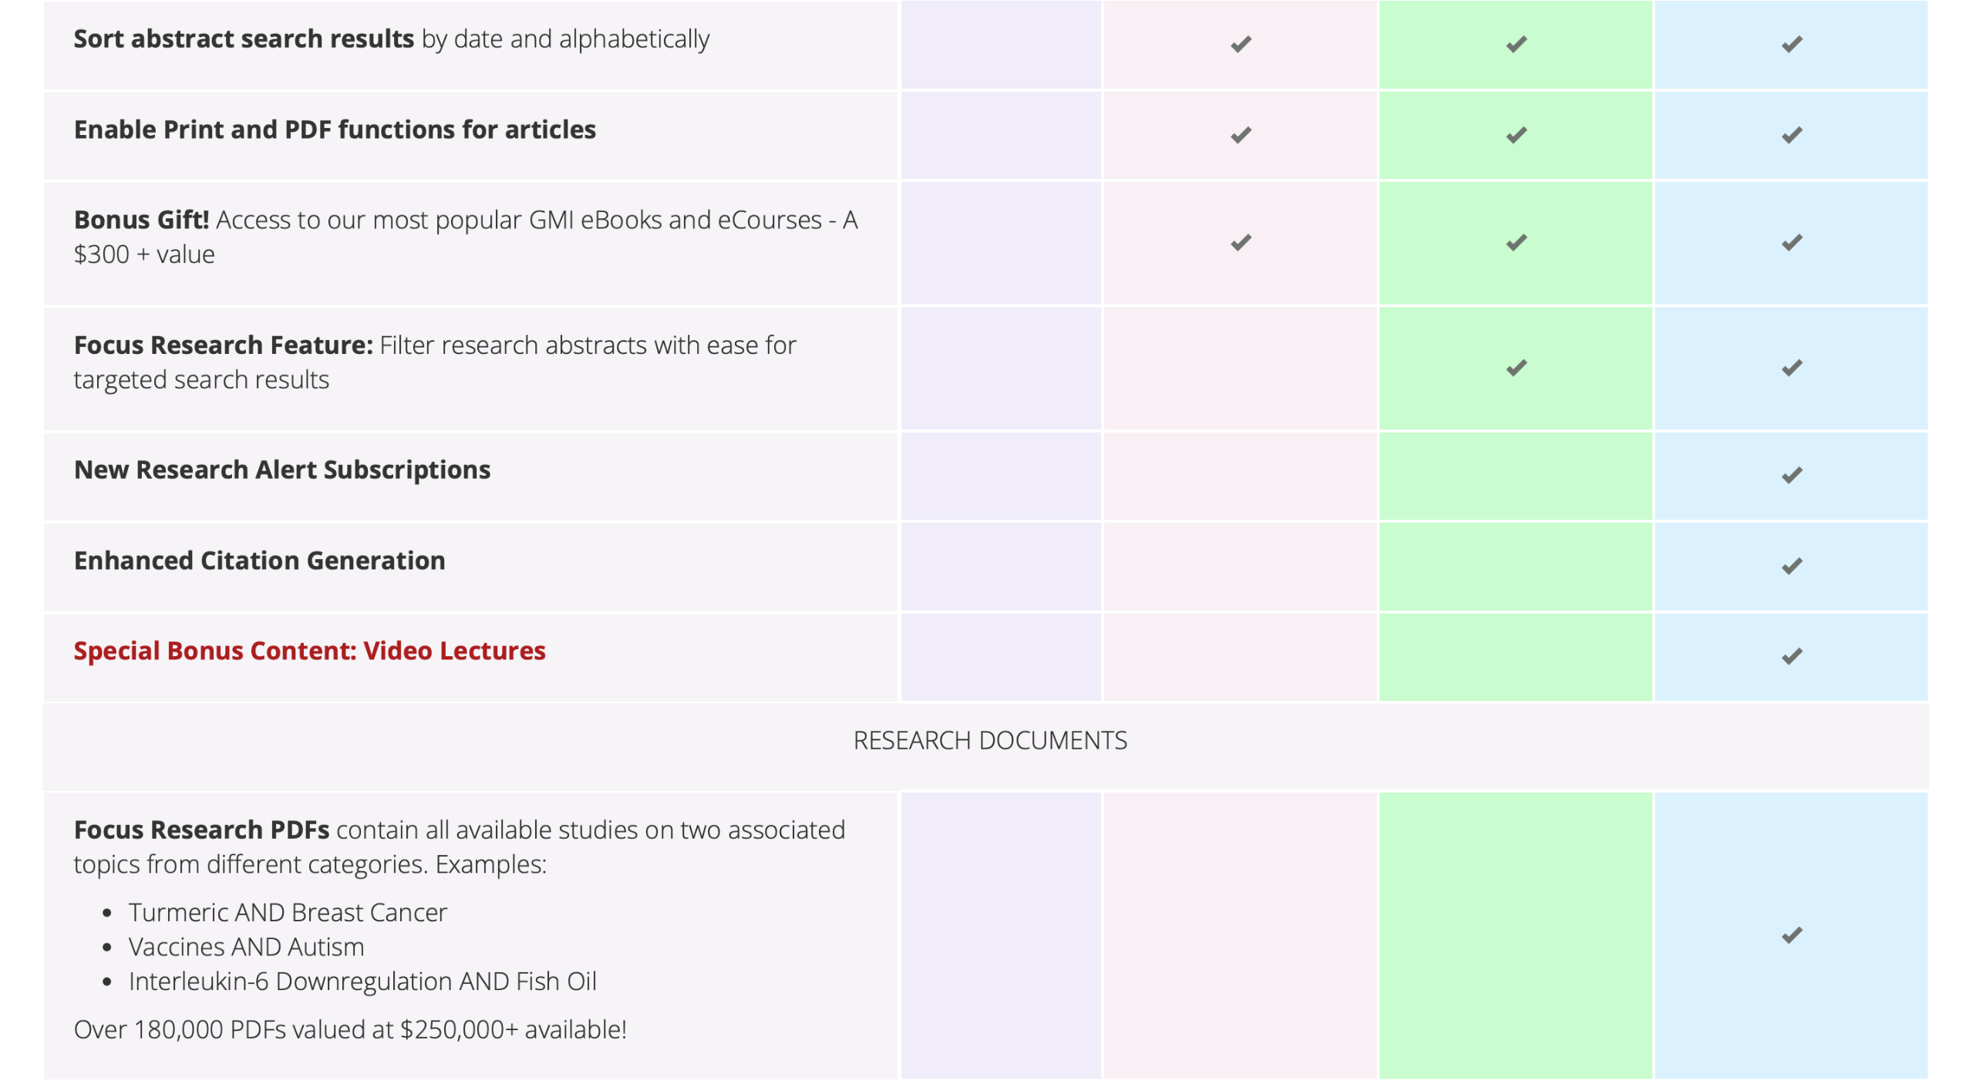
Task: Click checkmark in Special Bonus Content row
Action: [x=1790, y=656]
